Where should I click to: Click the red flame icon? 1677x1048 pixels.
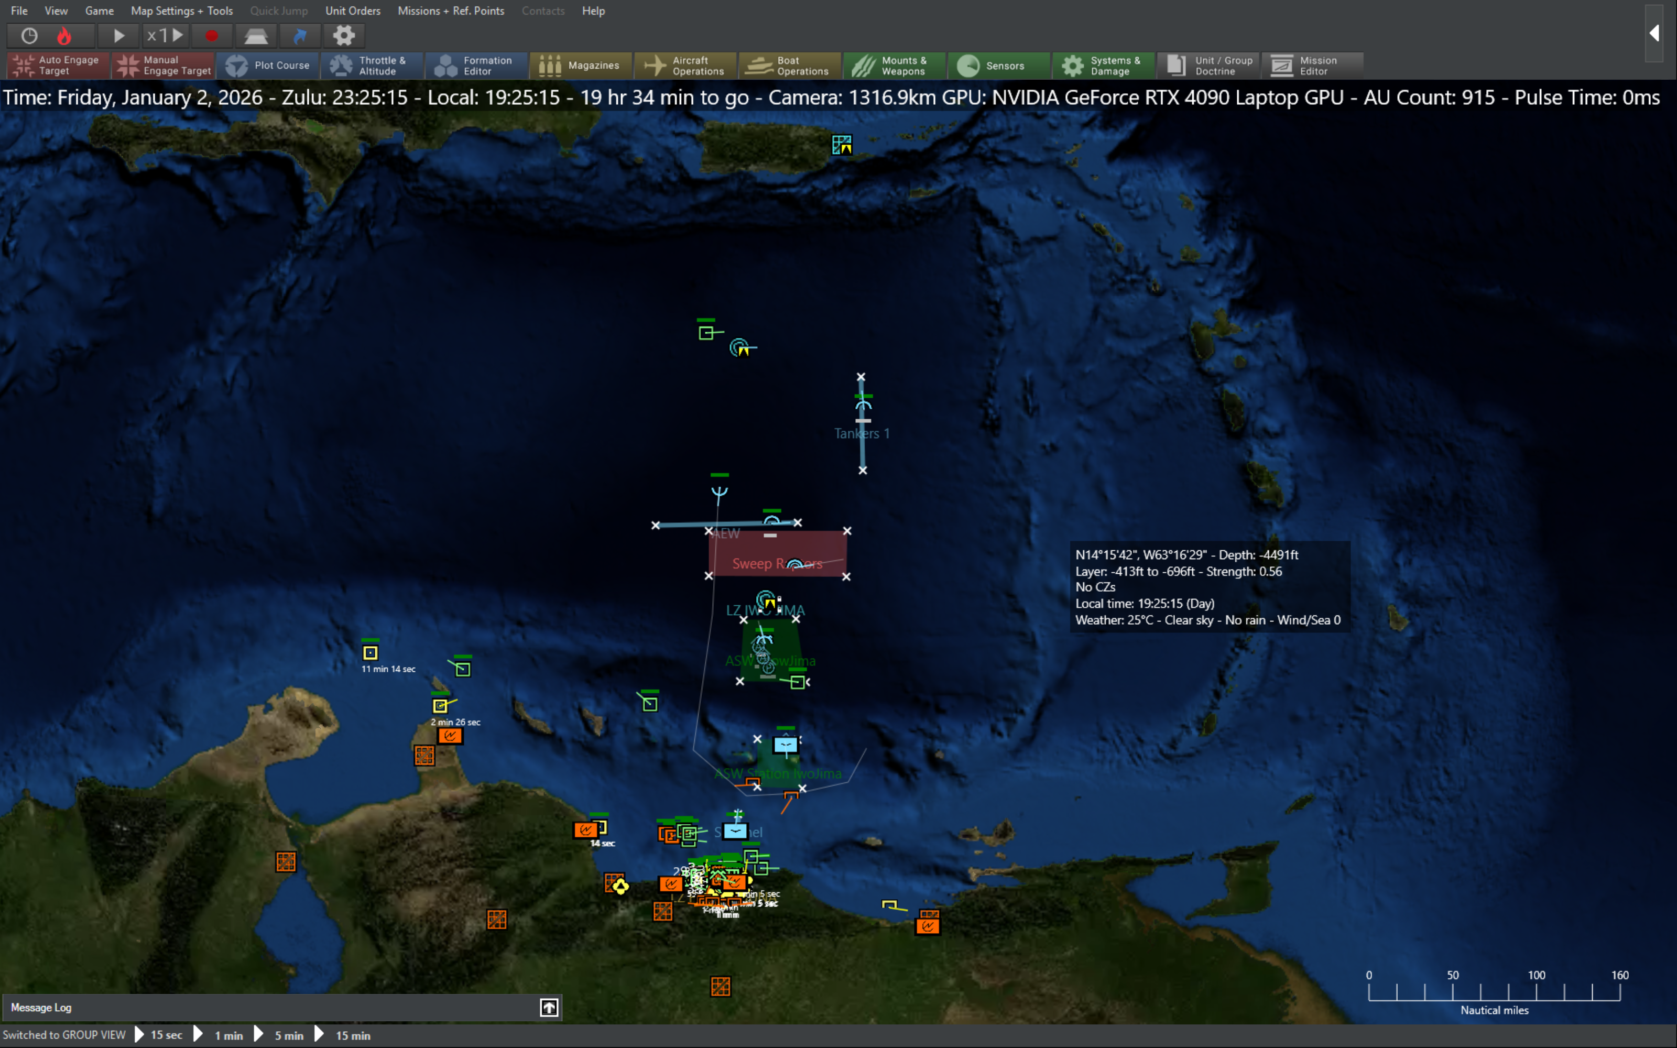tap(64, 35)
